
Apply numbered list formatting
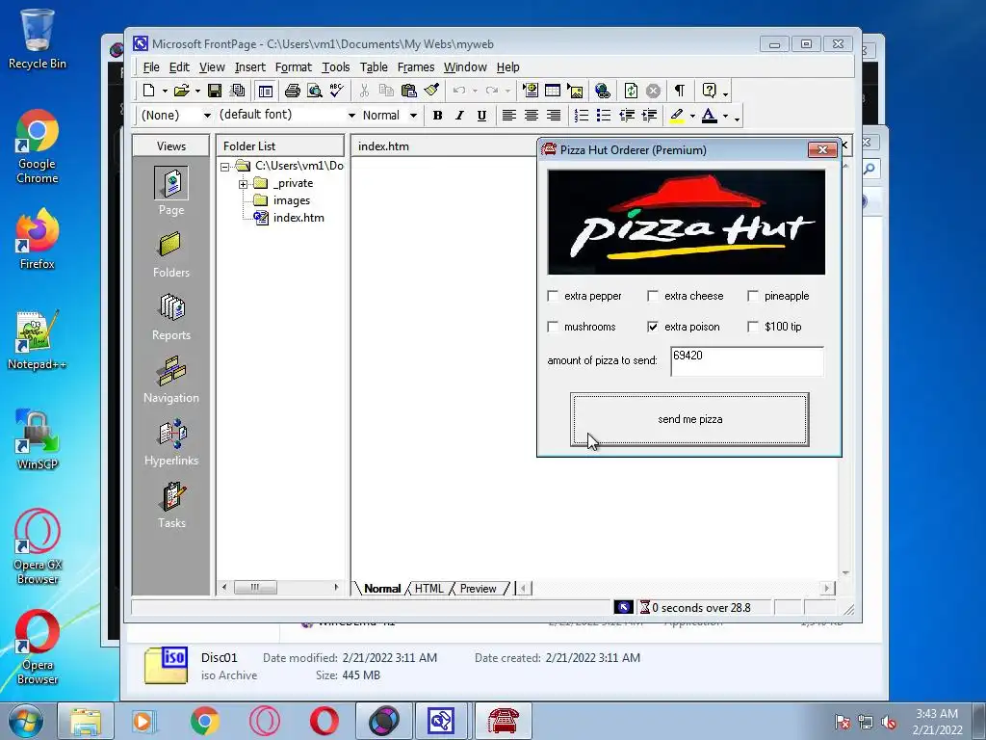click(582, 116)
